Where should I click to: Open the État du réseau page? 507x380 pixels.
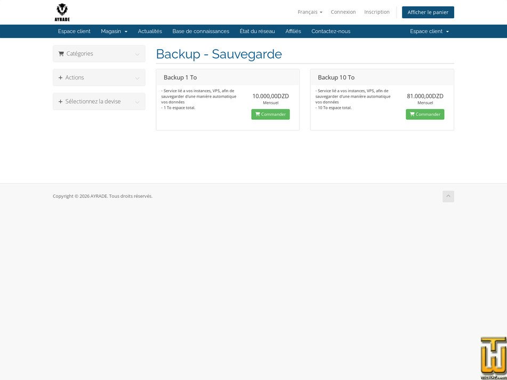click(257, 31)
